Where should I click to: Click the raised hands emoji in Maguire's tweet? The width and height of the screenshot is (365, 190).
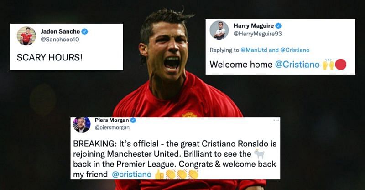point(328,65)
